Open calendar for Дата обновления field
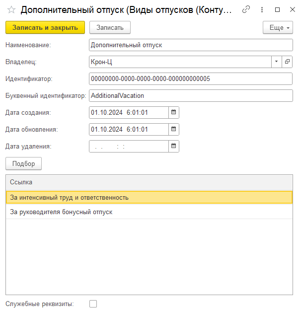301x312 pixels. [x=173, y=129]
